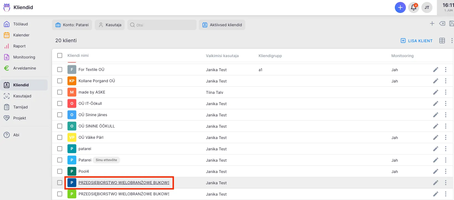Expand the Kasutaja filter
The image size is (454, 200).
[110, 25]
